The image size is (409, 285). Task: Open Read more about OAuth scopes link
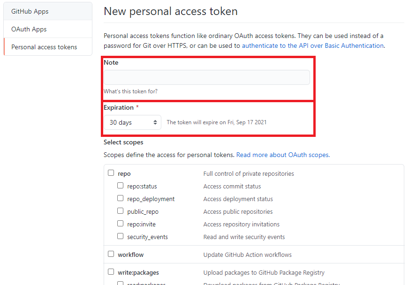click(x=283, y=155)
